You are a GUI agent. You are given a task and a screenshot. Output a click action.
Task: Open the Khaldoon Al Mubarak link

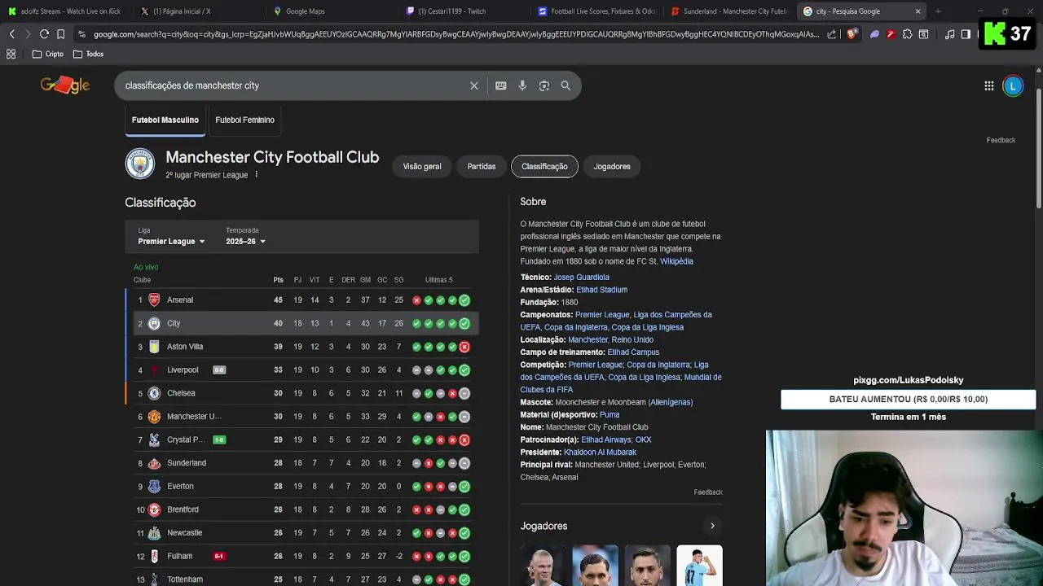(600, 453)
